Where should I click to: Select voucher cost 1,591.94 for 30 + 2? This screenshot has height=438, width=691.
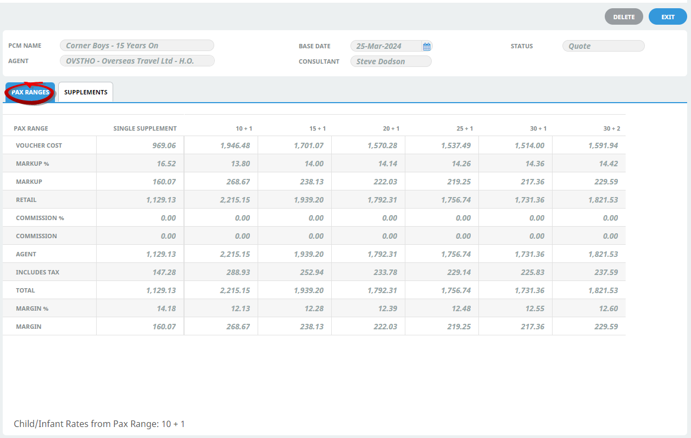coord(603,145)
